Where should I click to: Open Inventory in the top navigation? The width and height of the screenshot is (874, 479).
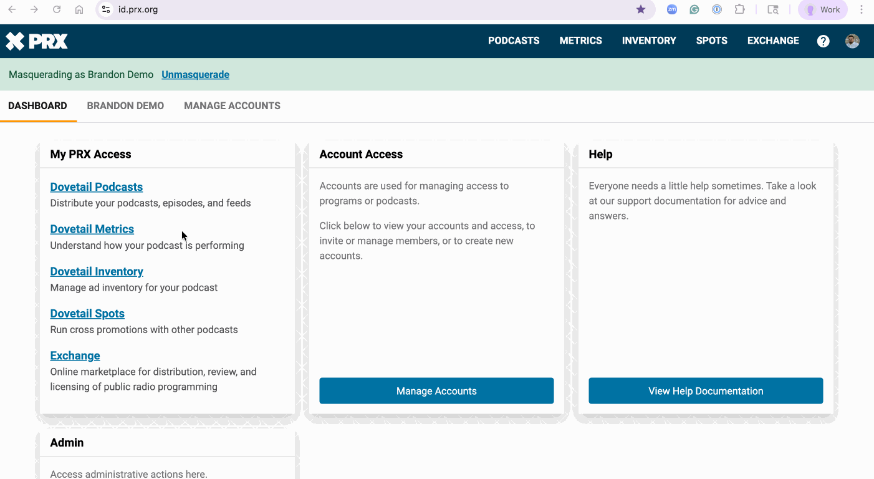point(649,41)
